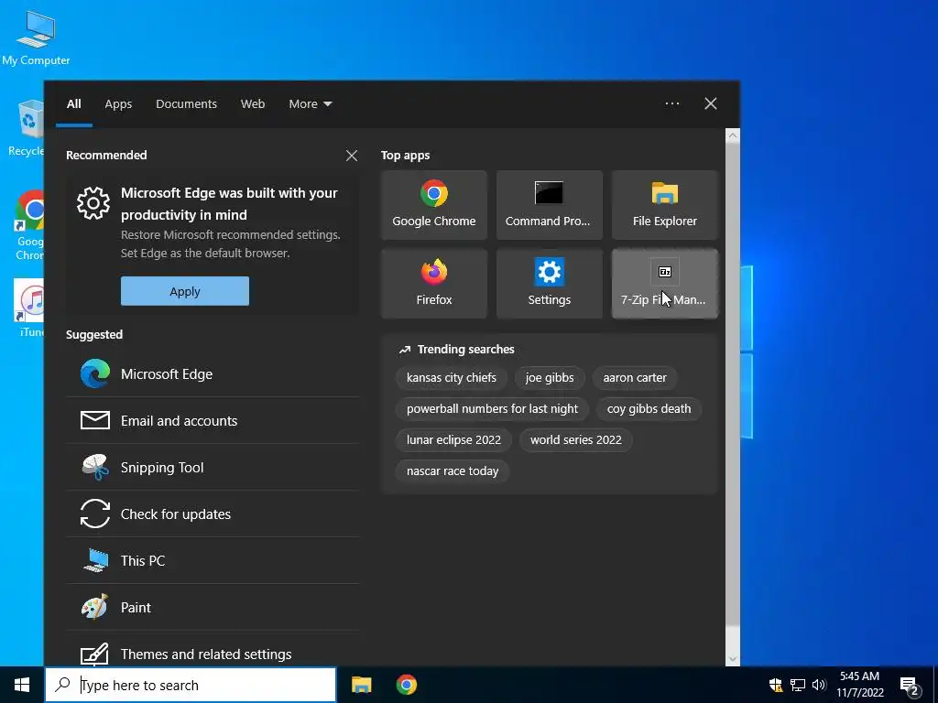
Task: Open Google Chrome from Top apps
Action: tap(433, 205)
